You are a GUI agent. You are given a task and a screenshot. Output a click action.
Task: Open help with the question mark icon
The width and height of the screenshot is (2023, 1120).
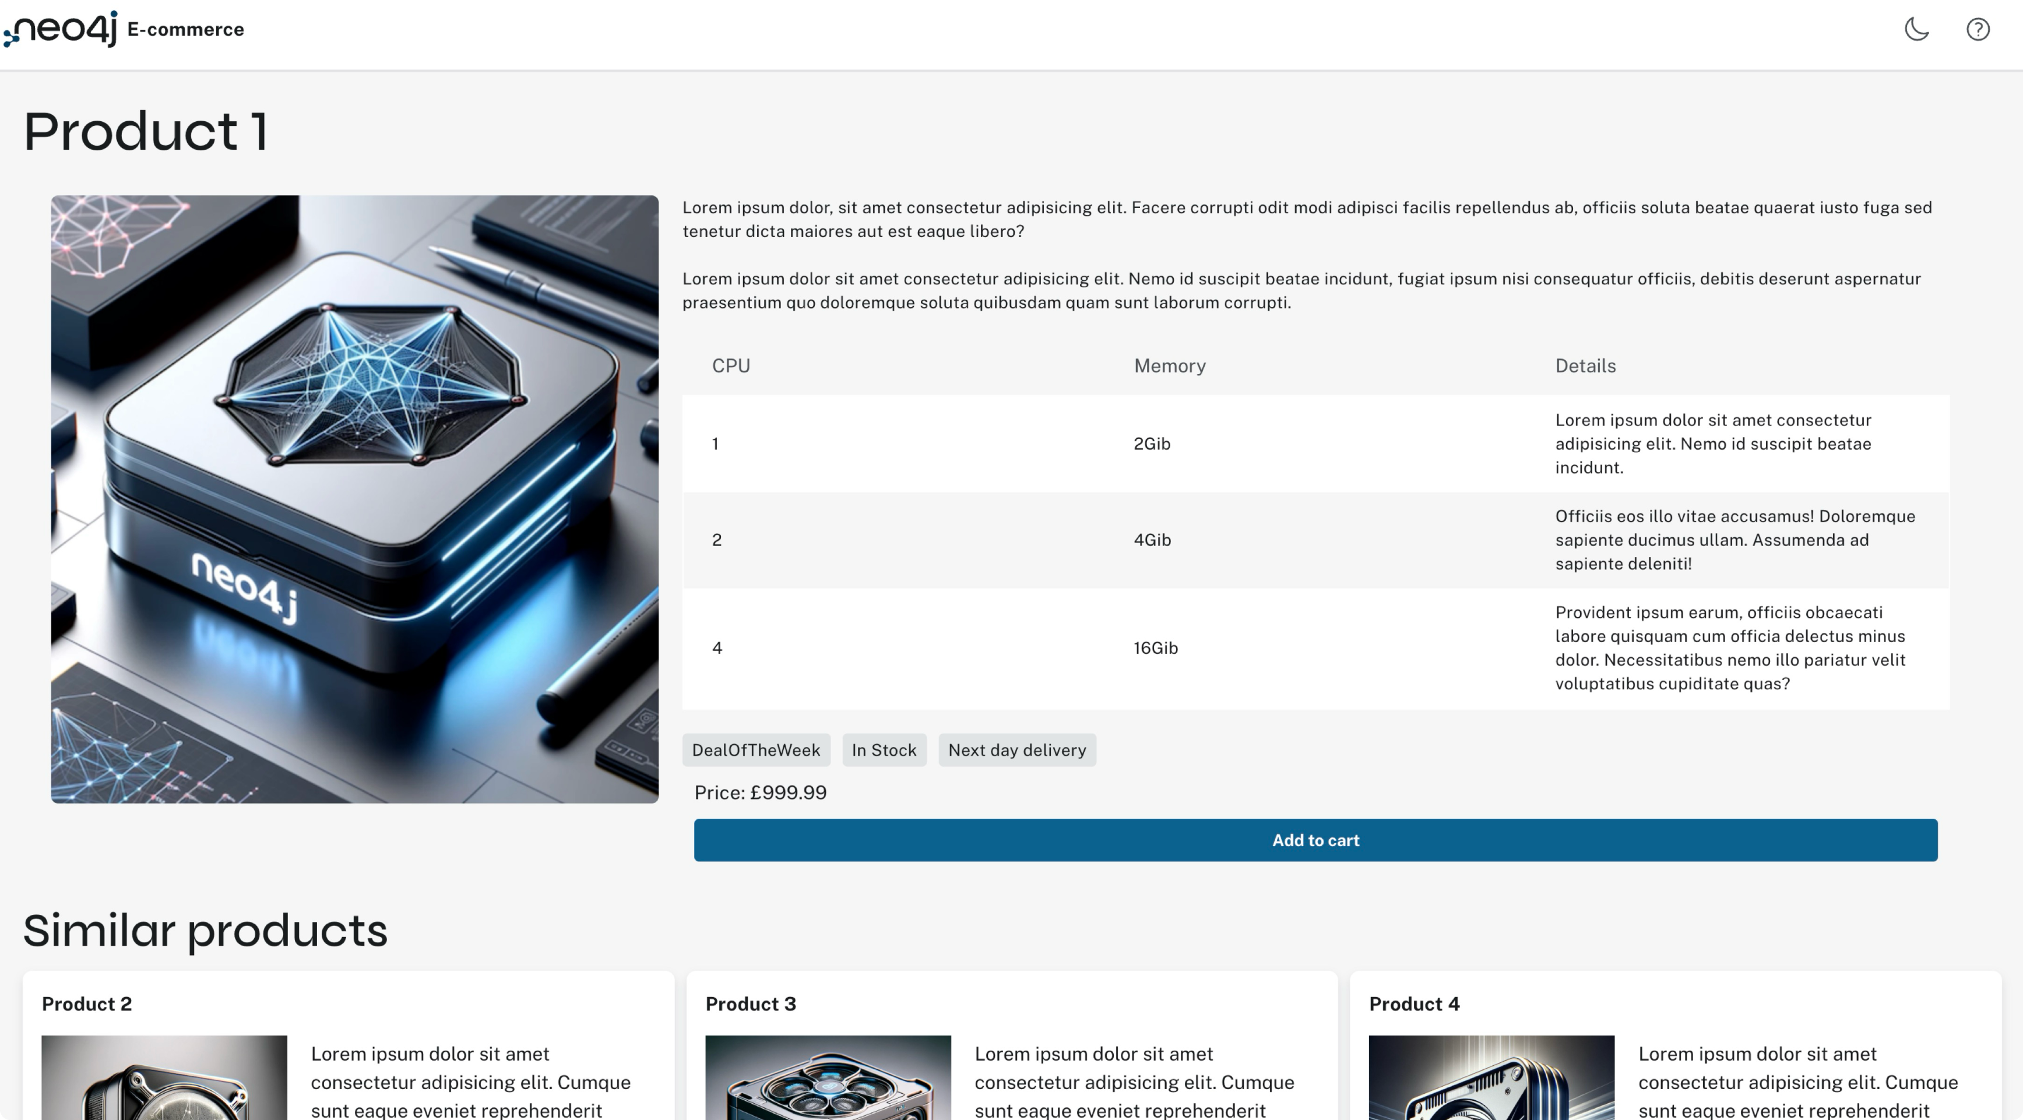[1978, 29]
